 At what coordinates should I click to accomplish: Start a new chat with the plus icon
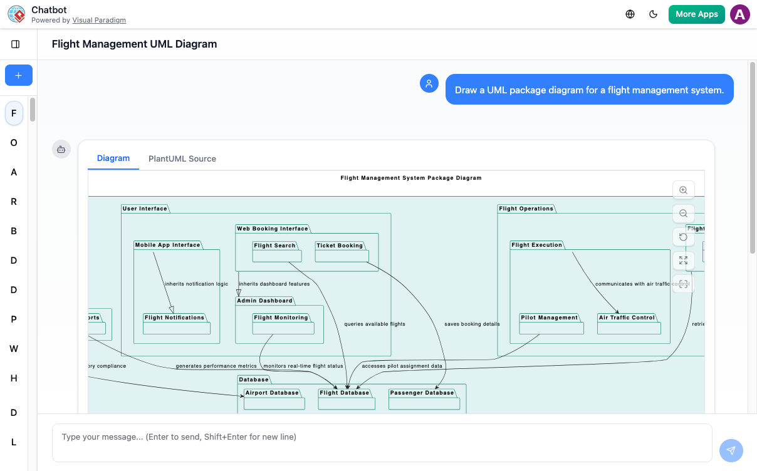click(x=18, y=75)
